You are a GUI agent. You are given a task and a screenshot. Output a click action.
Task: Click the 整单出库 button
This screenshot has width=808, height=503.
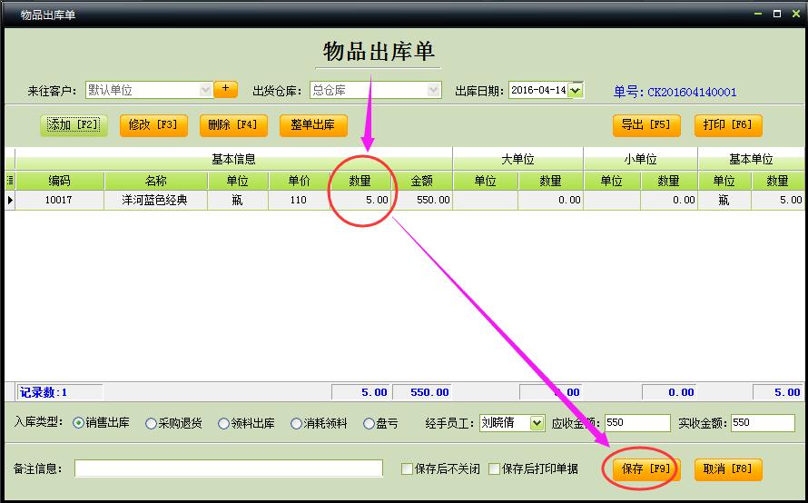coord(313,125)
